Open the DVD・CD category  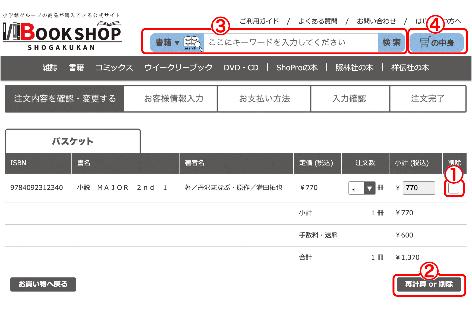coord(241,68)
